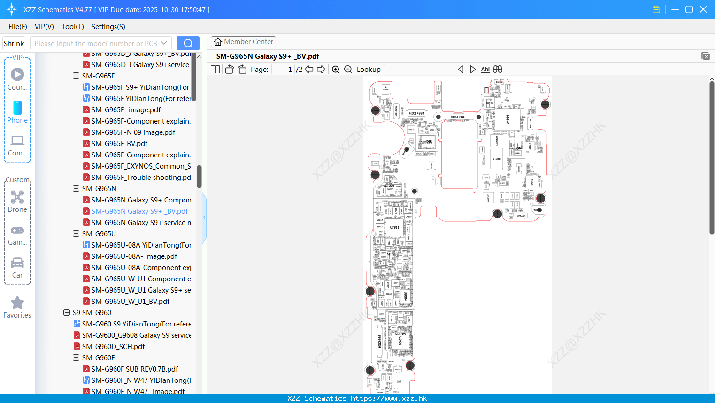Viewport: 715px width, 403px height.
Task: Collapse the SM-G965U tree node
Action: click(x=76, y=233)
